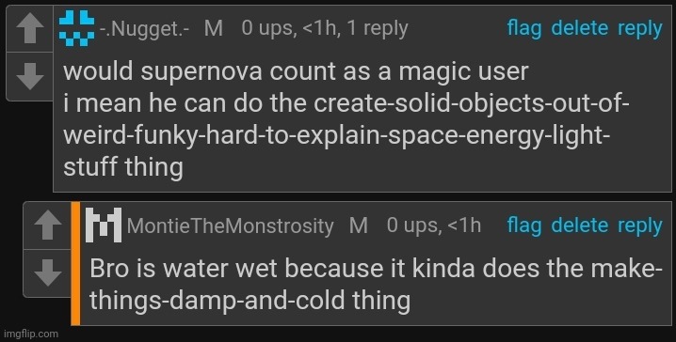Image resolution: width=676 pixels, height=342 pixels.
Task: Select the orange bar on Montie's reply
Action: click(x=76, y=263)
